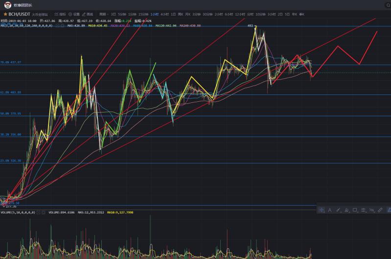This screenshot has width=391, height=259.
Task: Expand the MA(5,10,30,60,120,240) indicator parameters
Action: (27, 25)
